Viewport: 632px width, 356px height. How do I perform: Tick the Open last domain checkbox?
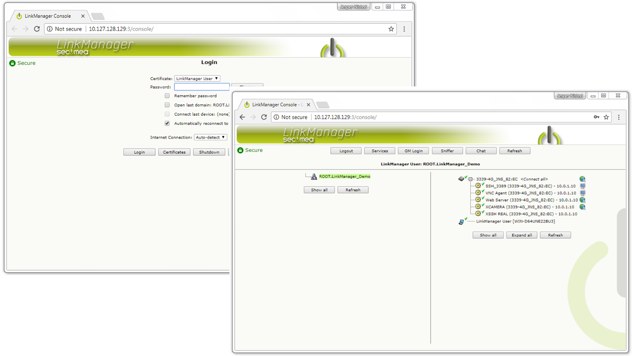(167, 105)
